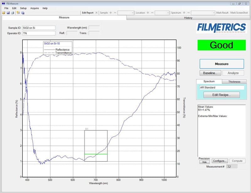Click the Sample ID input field
The width and height of the screenshot is (251, 193).
39,28
